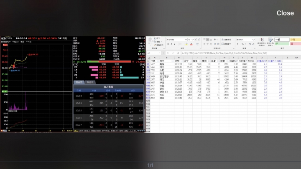Click the Format as Table icon
The width and height of the screenshot is (301, 169).
pos(270,42)
